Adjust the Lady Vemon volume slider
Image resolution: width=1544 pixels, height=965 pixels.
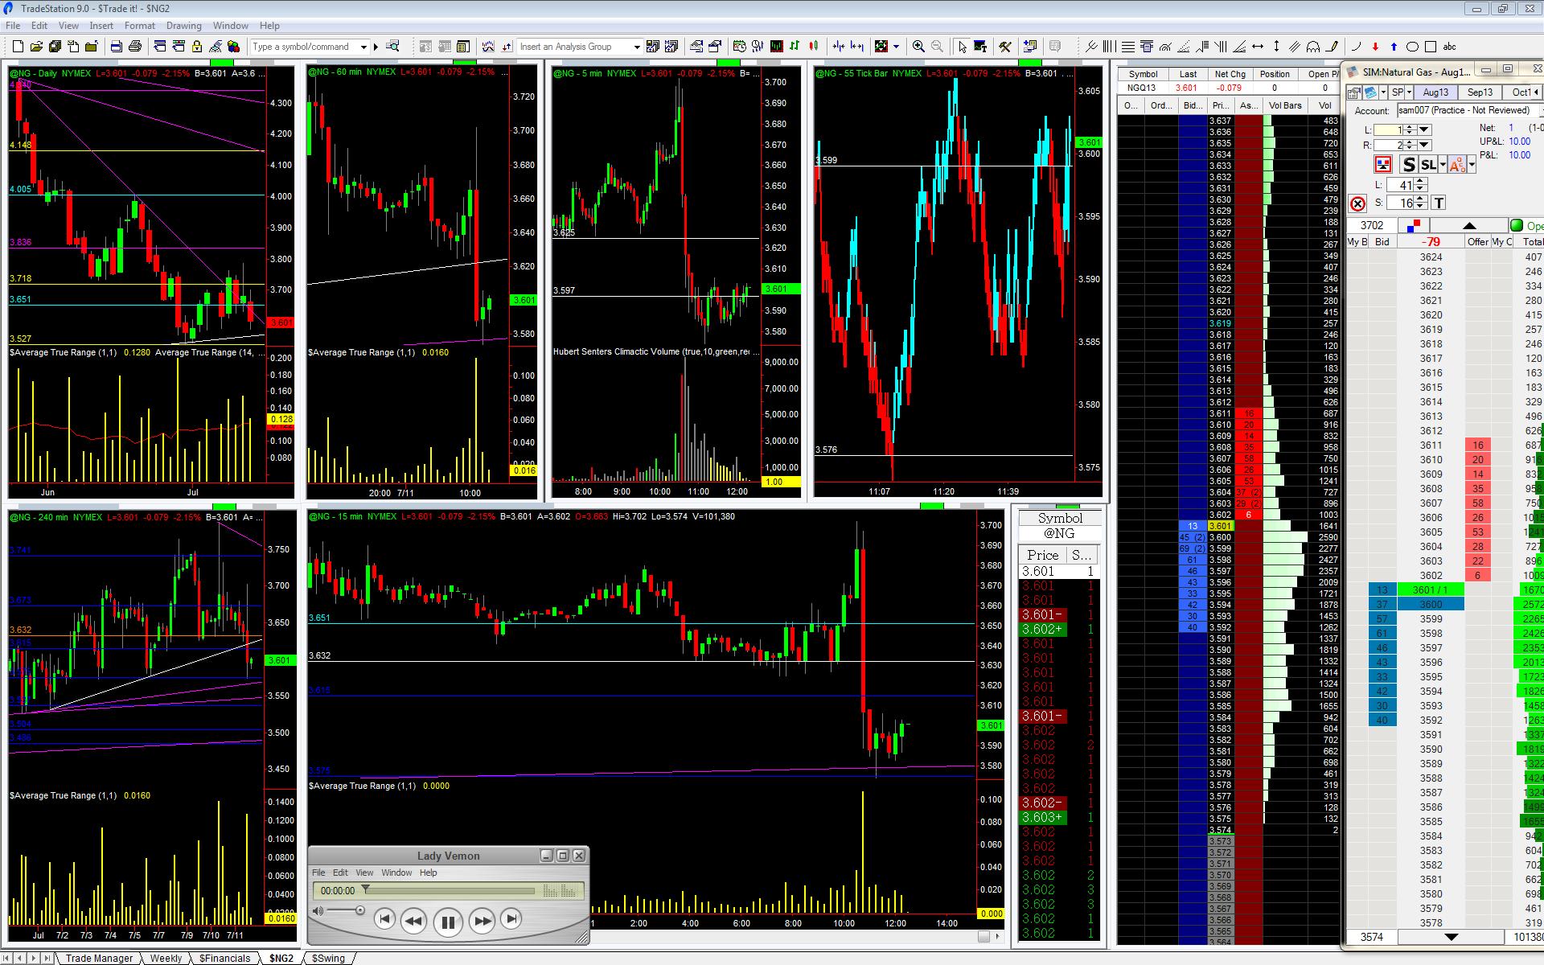(x=345, y=910)
